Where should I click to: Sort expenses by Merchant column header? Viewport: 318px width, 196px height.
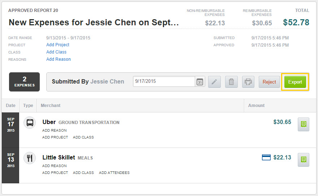(51, 106)
